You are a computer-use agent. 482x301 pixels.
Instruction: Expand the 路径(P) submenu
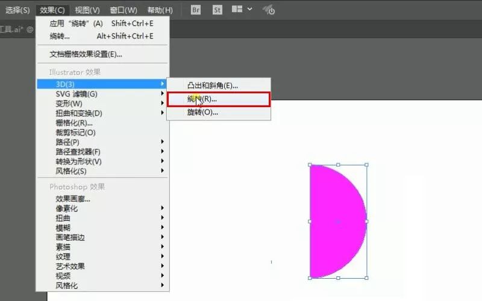click(x=67, y=142)
